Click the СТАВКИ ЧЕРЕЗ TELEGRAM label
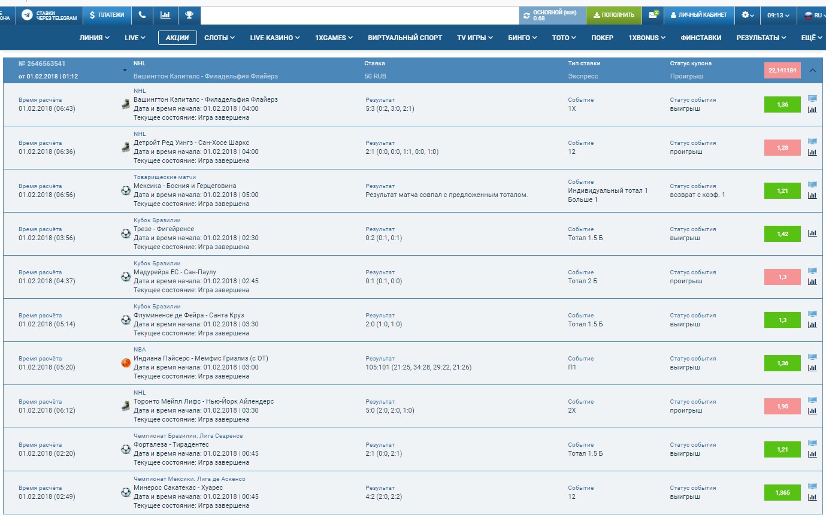 coord(57,15)
